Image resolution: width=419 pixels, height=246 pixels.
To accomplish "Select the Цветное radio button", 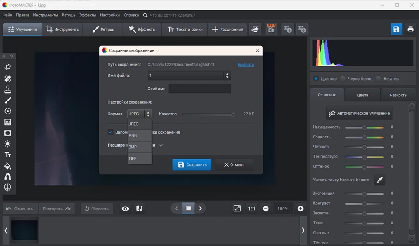I will 316,79.
